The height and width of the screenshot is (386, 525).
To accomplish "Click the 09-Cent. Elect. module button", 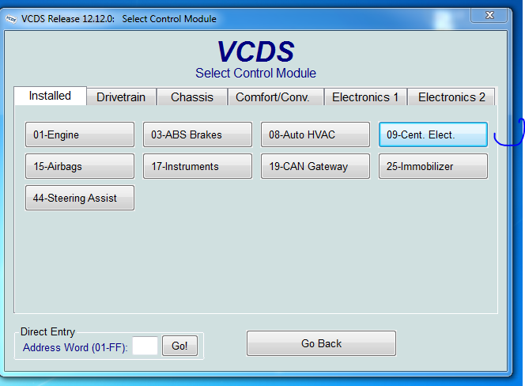I will point(432,134).
